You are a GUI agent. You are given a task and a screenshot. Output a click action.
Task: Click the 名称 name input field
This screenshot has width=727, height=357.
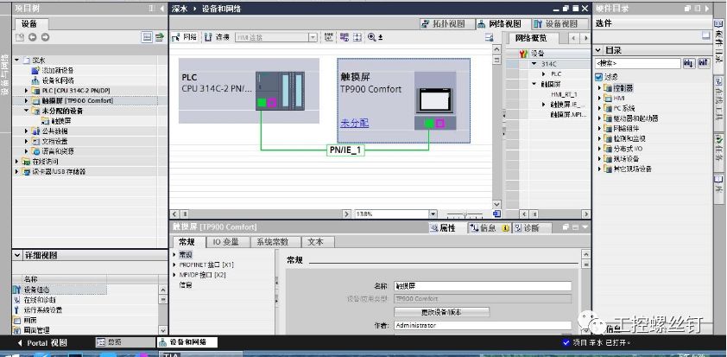[483, 286]
